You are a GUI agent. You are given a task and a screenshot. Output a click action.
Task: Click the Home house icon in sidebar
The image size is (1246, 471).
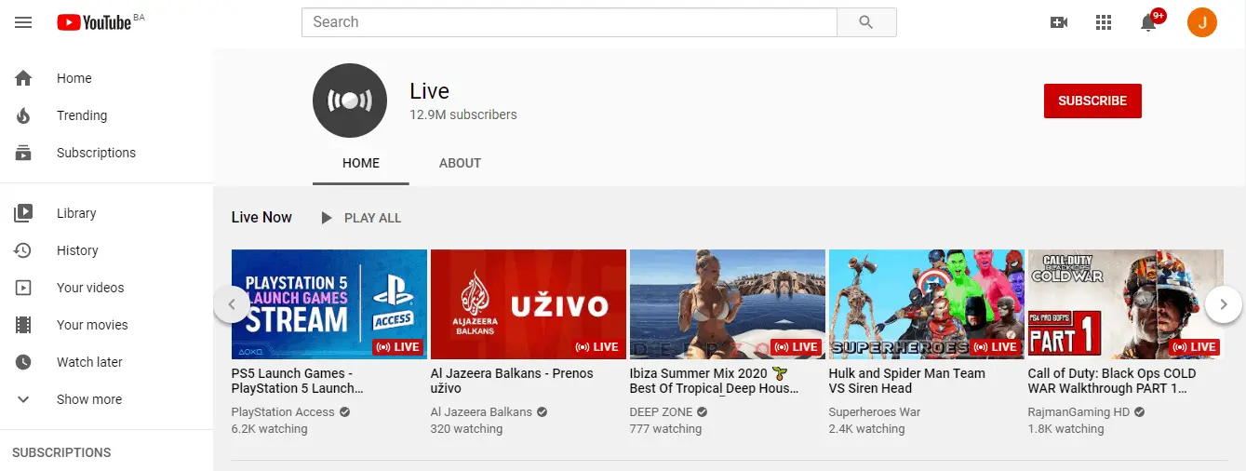(x=23, y=78)
